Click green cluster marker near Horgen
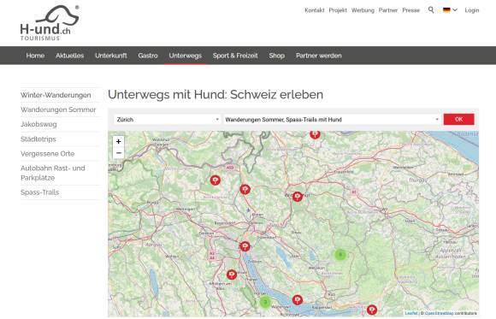The width and height of the screenshot is (496, 319). [x=265, y=302]
